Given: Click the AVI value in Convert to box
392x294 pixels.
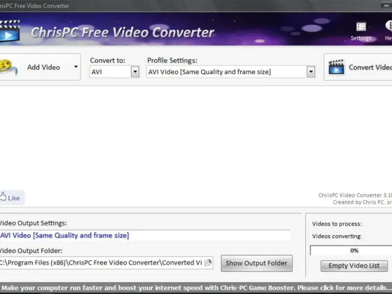Looking at the screenshot, I should [x=97, y=72].
